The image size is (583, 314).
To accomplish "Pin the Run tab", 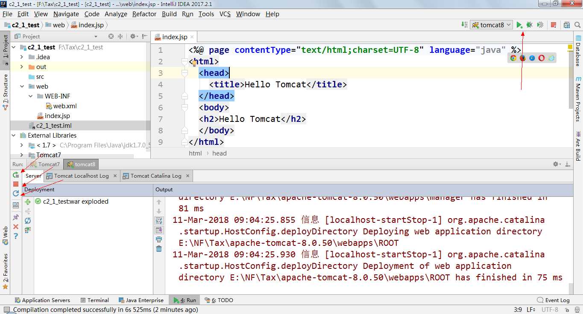I will point(16,217).
